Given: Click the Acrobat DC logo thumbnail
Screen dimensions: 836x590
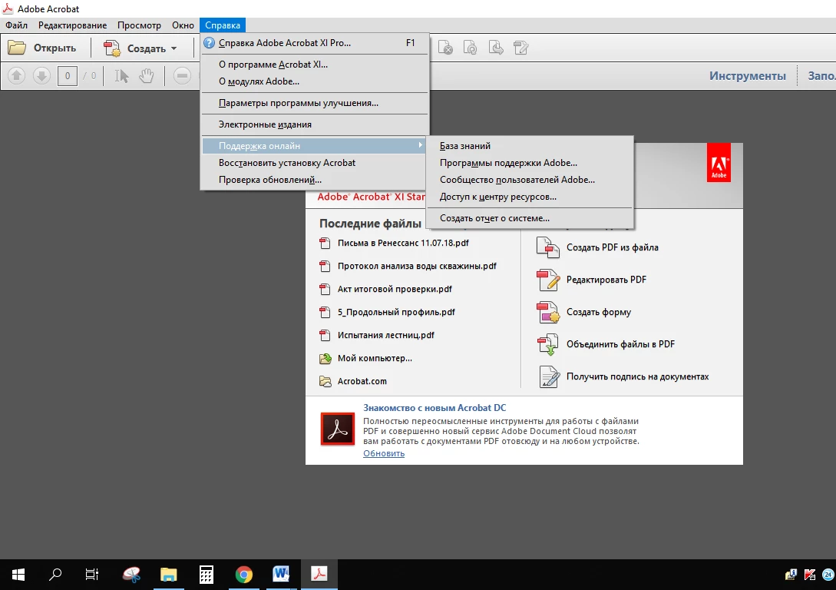Looking at the screenshot, I should tap(338, 429).
